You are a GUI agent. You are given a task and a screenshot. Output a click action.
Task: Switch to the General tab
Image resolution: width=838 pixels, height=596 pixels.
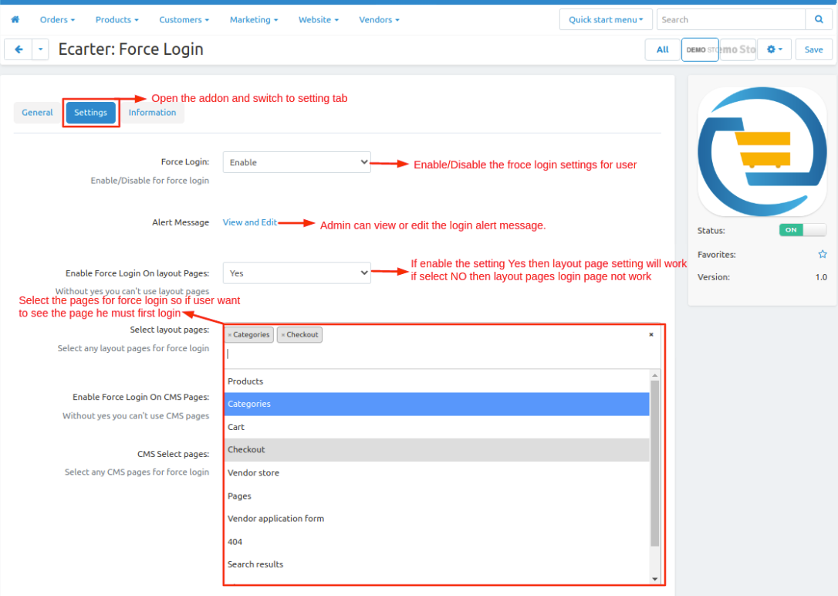pyautogui.click(x=37, y=112)
